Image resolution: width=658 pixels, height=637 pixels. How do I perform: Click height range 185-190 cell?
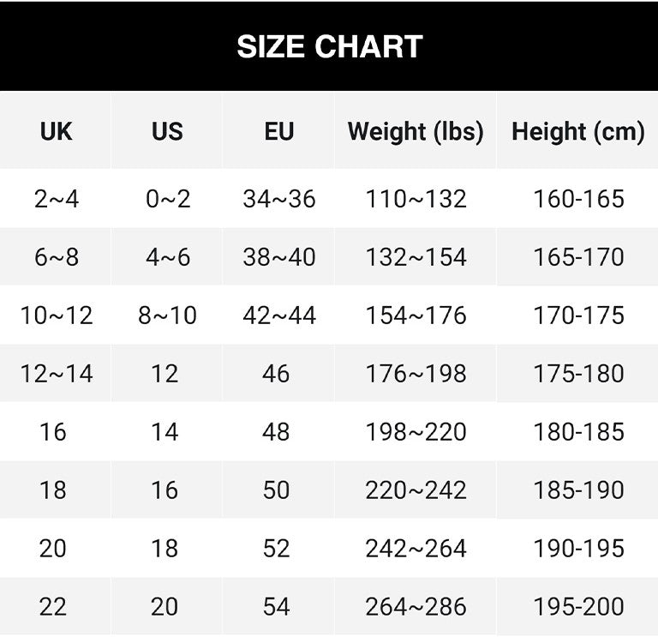[579, 490]
